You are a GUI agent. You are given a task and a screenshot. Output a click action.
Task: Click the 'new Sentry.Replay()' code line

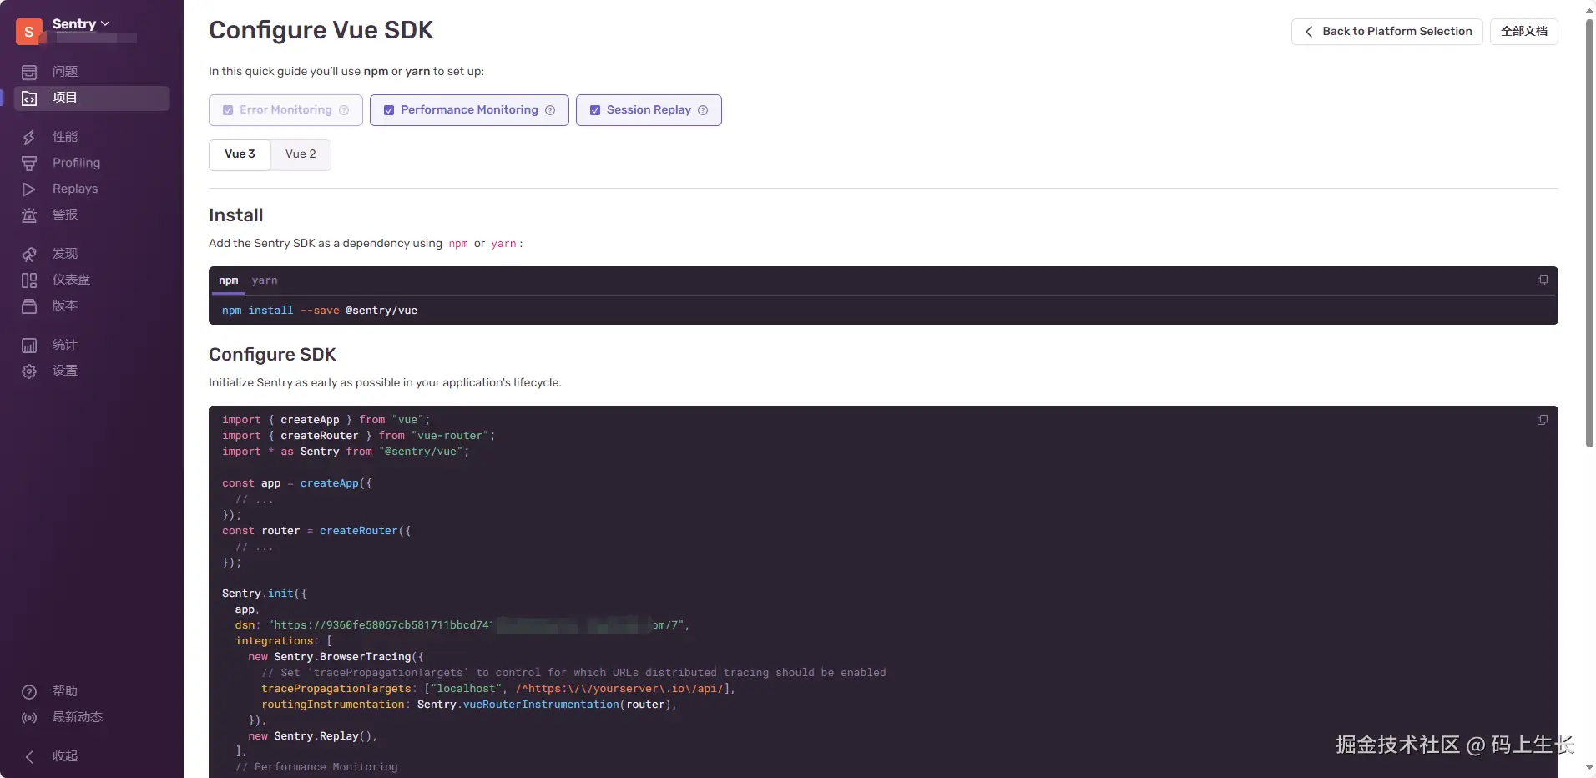[313, 736]
